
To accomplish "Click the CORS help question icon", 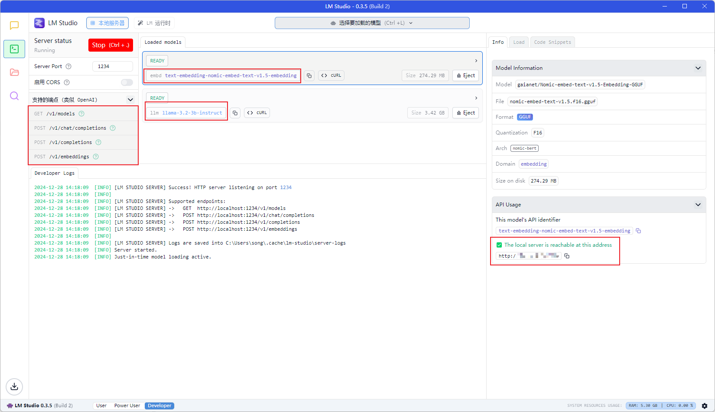I will (67, 82).
